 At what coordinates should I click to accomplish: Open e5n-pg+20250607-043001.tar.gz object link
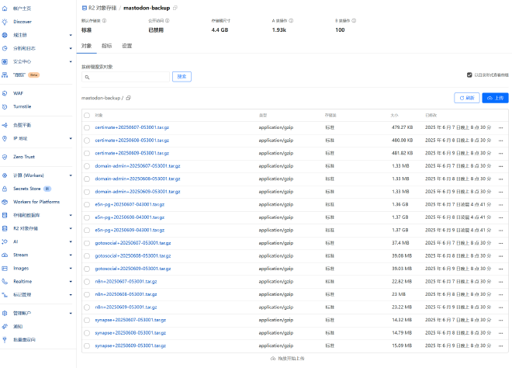(130, 205)
